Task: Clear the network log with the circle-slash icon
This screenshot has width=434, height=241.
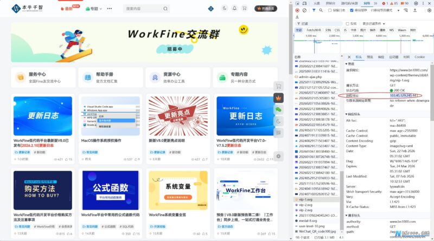Action: pyautogui.click(x=304, y=10)
